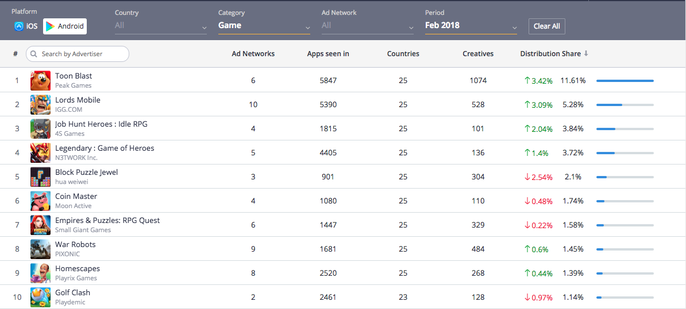
Task: Open the Ad Network dropdown
Action: click(x=368, y=26)
